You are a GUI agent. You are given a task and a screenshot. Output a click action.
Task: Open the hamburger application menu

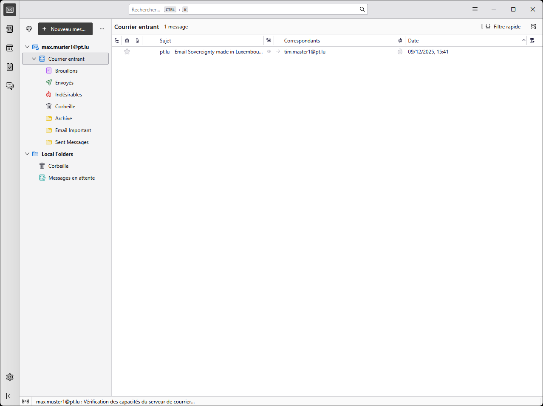point(475,9)
